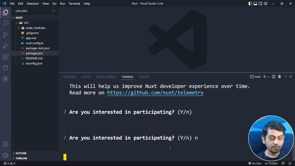Viewport: 295px width, 166px height.
Task: Click errors and warnings status item
Action: (9, 163)
